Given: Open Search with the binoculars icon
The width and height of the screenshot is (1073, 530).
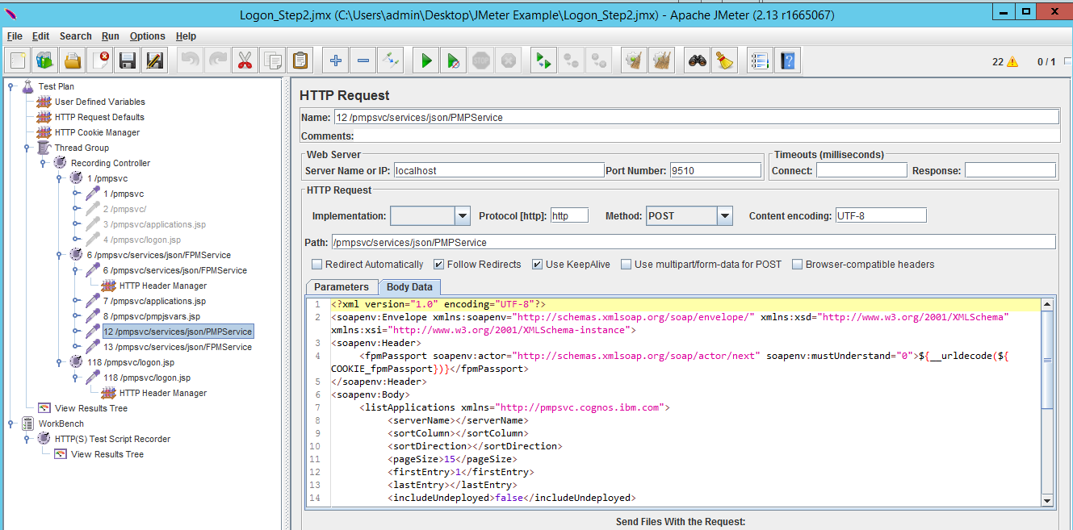Looking at the screenshot, I should [x=698, y=60].
